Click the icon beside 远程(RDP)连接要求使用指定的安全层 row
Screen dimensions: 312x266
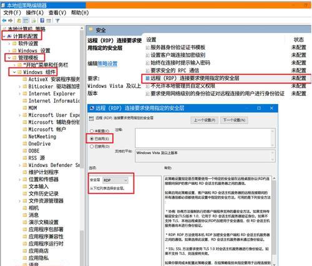[x=147, y=78]
